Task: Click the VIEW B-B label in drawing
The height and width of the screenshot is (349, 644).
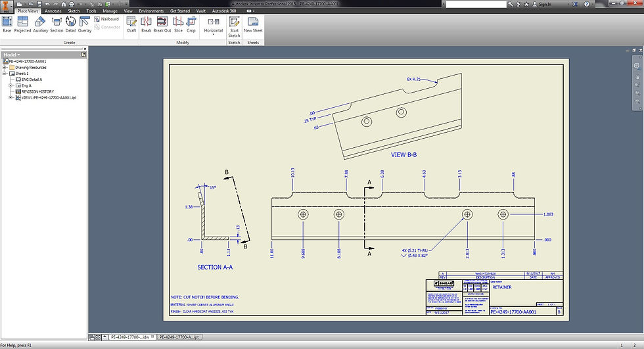Action: [403, 155]
